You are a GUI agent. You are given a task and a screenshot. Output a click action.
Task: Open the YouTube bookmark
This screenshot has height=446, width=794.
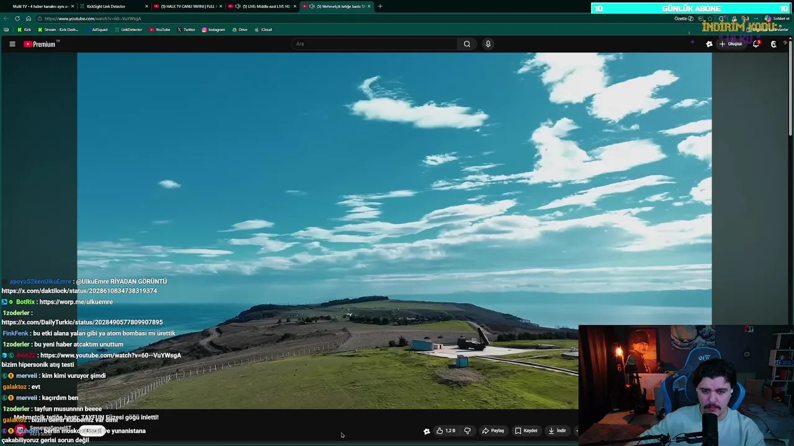pos(160,30)
